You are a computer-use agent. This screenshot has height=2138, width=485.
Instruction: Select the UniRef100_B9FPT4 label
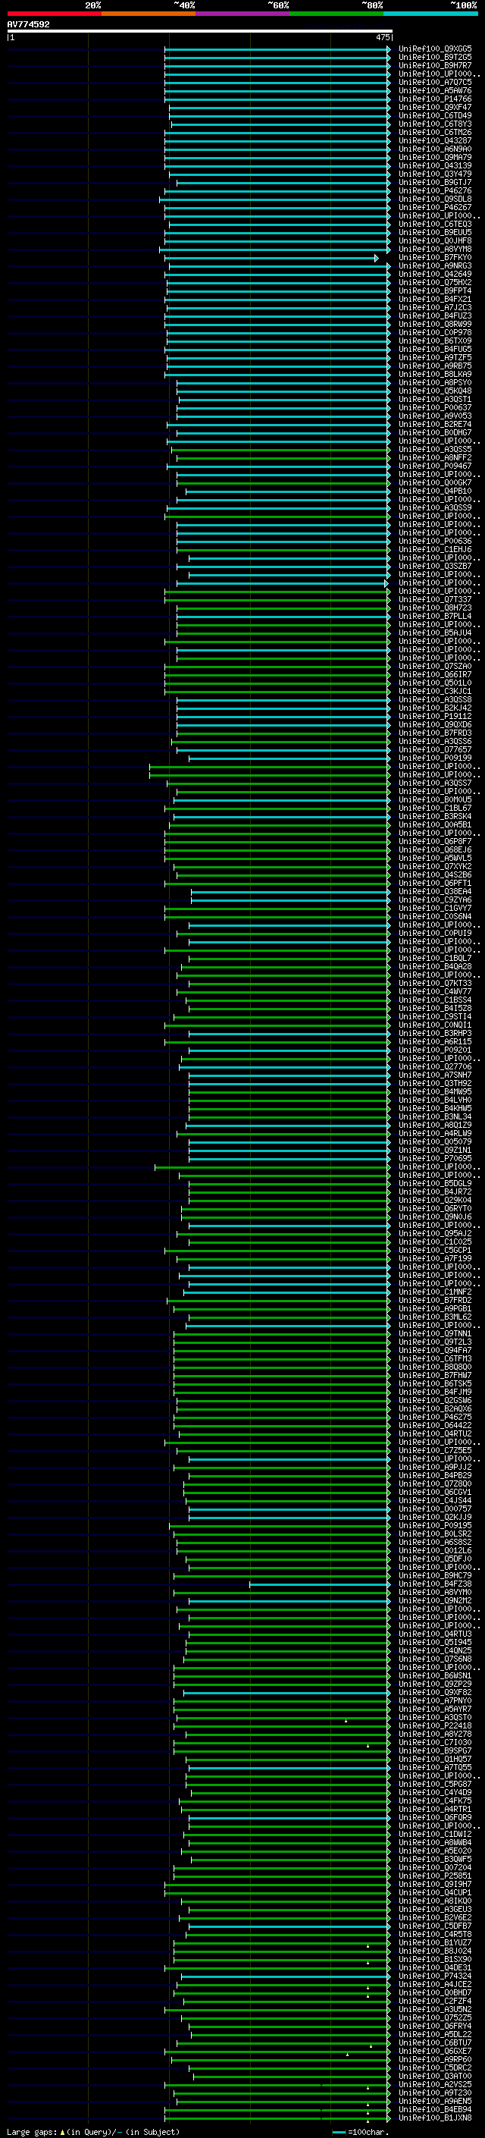(435, 290)
